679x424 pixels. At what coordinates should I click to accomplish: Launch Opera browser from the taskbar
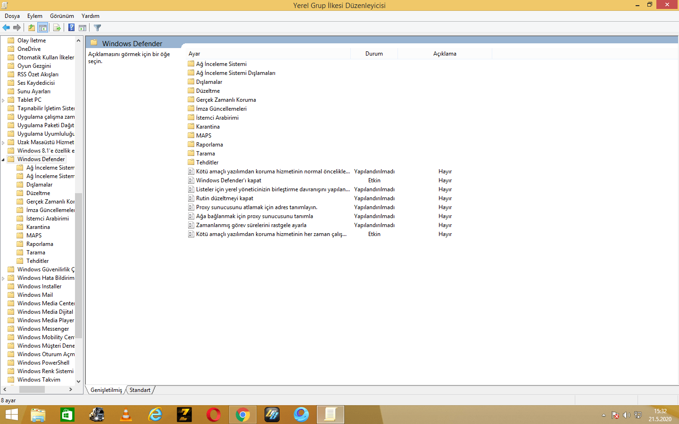(214, 415)
